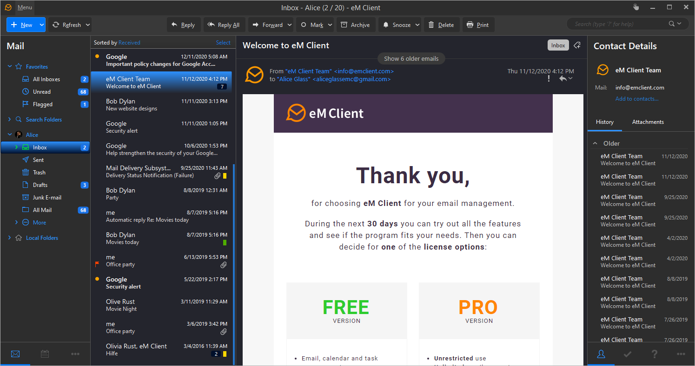Expand the Local Folders tree node
This screenshot has height=366, width=695.
(x=9, y=238)
